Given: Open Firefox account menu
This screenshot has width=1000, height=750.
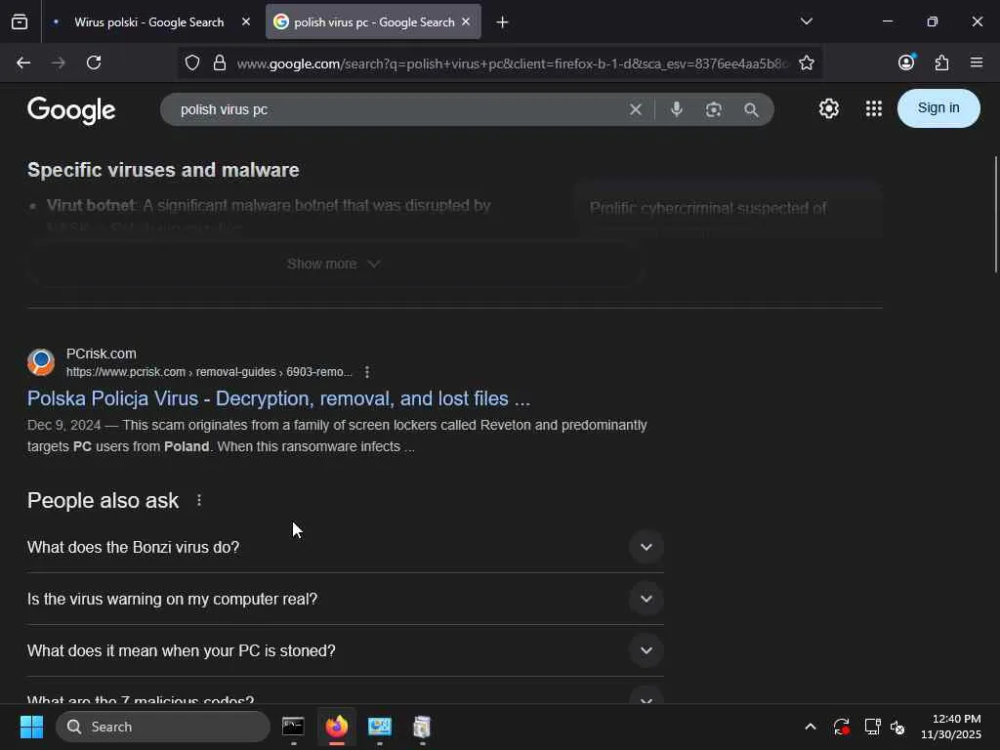Looking at the screenshot, I should [906, 62].
